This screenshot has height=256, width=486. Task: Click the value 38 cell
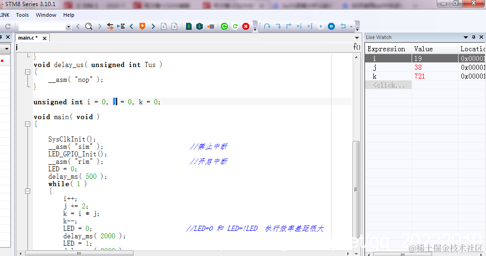434,67
